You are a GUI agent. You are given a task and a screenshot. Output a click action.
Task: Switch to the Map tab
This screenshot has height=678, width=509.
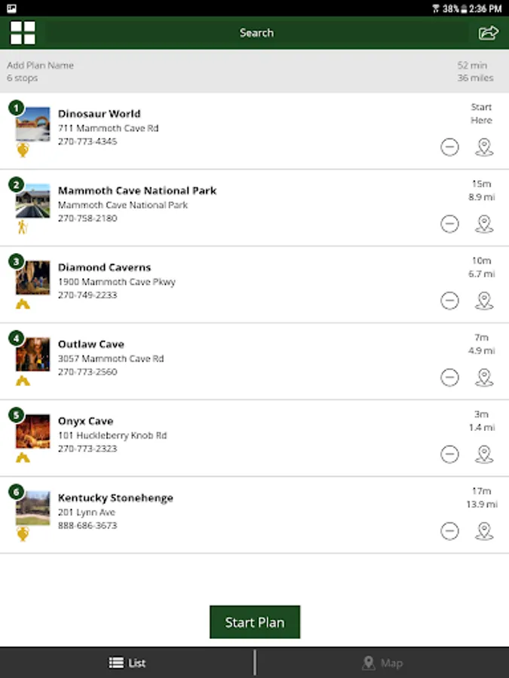coord(382,663)
